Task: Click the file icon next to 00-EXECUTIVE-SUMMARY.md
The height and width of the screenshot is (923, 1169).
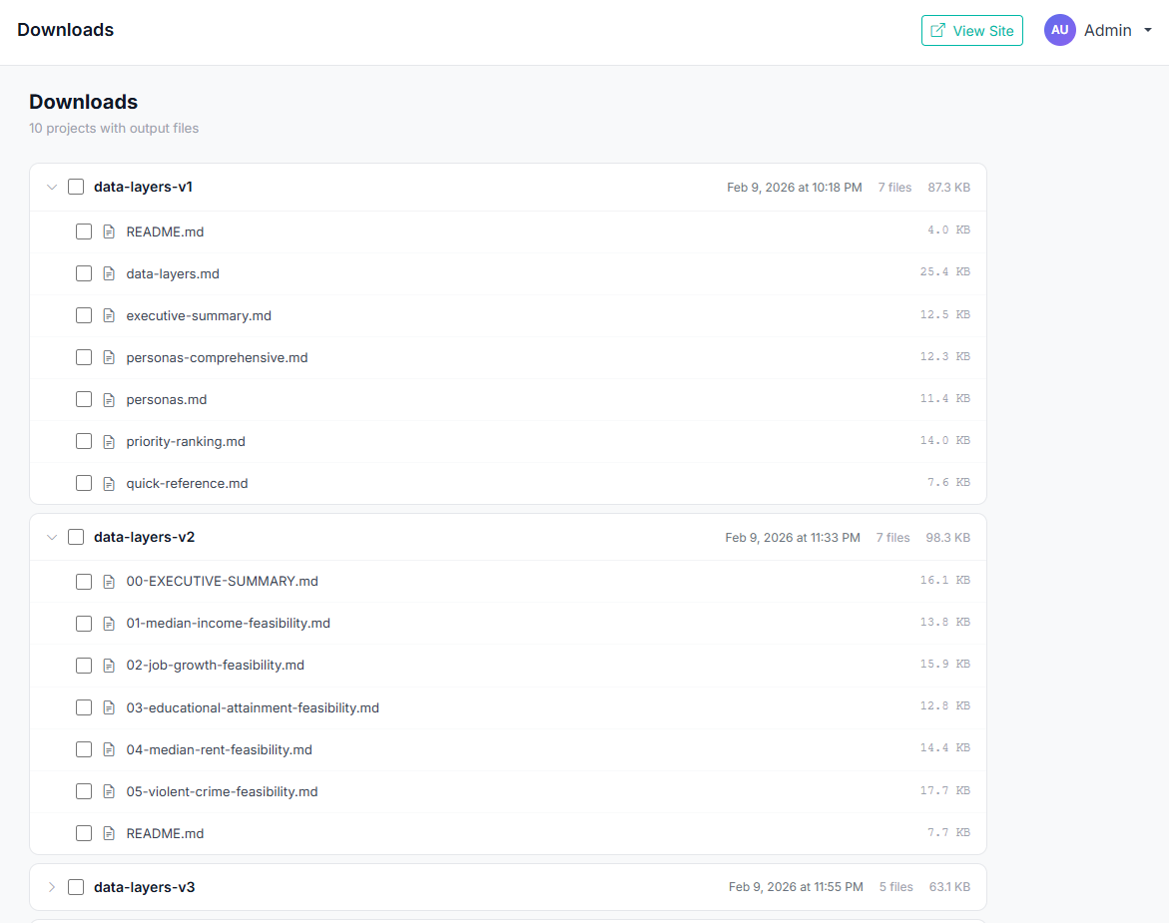Action: (109, 581)
